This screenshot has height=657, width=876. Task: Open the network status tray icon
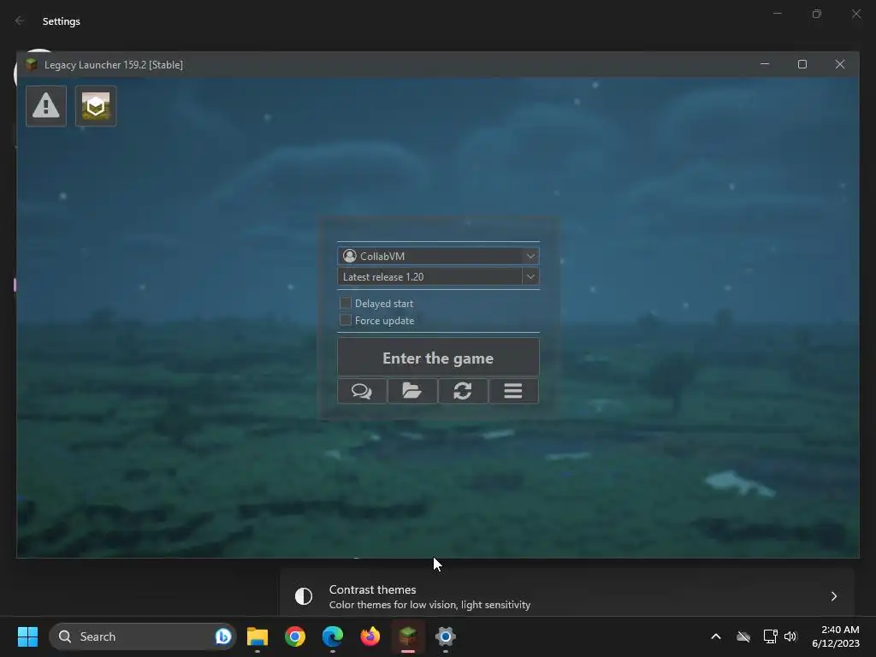pos(771,636)
